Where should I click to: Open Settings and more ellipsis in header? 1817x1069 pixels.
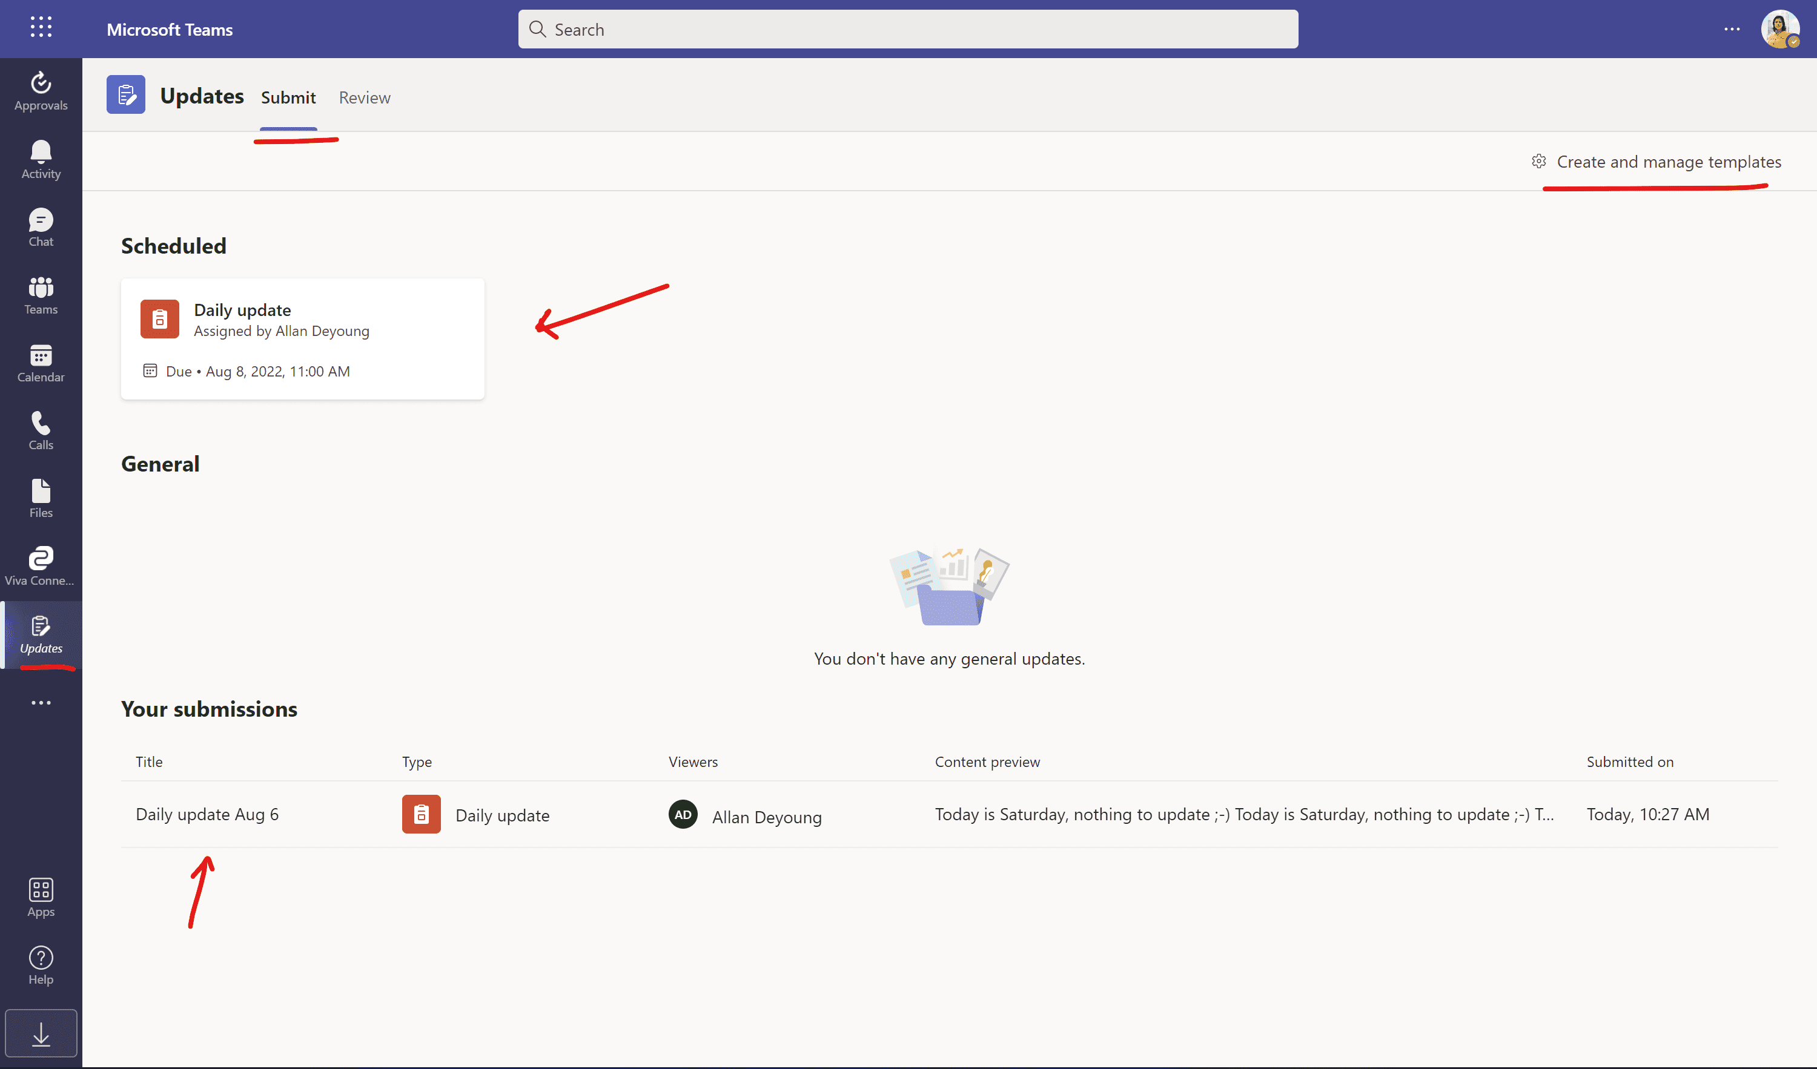[1732, 29]
